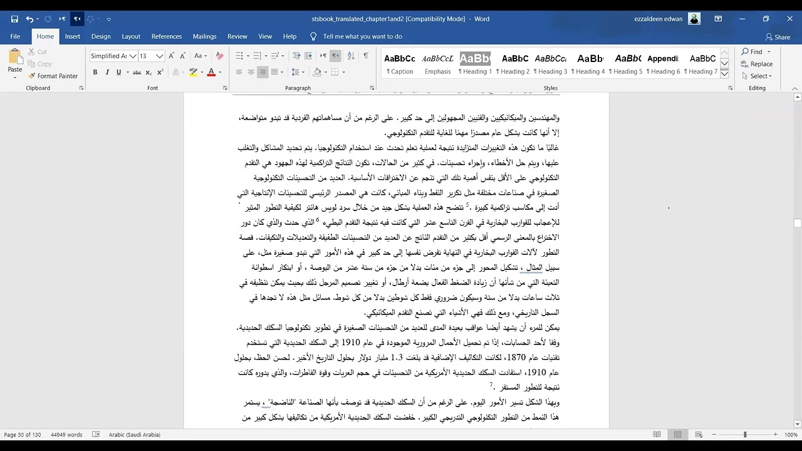Switch to the Design tab

[101, 36]
